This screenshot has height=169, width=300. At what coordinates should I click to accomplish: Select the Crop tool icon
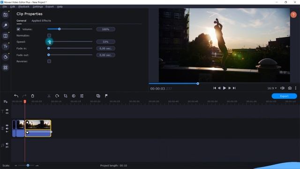pos(66,96)
